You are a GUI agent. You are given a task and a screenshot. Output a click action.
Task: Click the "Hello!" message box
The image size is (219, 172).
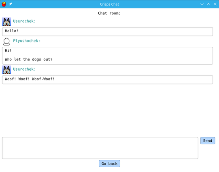coord(108,31)
